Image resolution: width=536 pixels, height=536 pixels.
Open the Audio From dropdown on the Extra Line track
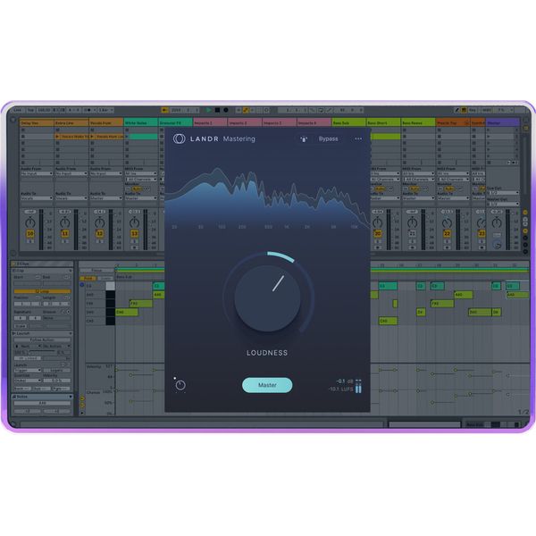click(x=71, y=173)
